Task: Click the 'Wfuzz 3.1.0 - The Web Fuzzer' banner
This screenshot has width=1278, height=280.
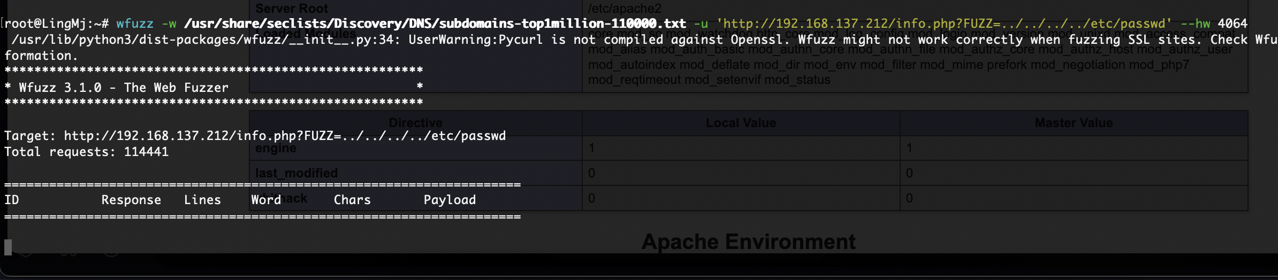Action: tap(124, 88)
